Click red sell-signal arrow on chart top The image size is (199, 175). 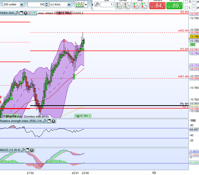[64, 41]
